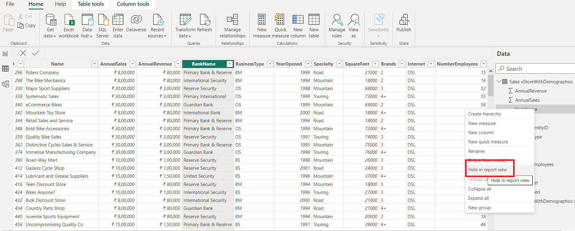Click the Sensitivity icon
This screenshot has width=575, height=231.
coord(379,20)
